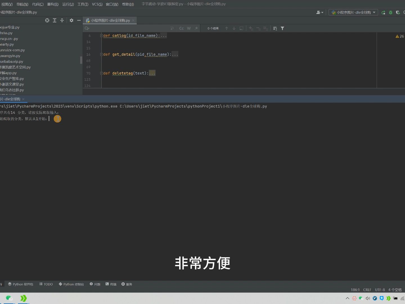Select 安全生产智库.py in project tree
Image resolution: width=405 pixels, height=304 pixels.
[x=12, y=79]
